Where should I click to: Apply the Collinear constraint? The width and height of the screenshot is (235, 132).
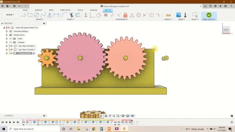click(x=145, y=15)
